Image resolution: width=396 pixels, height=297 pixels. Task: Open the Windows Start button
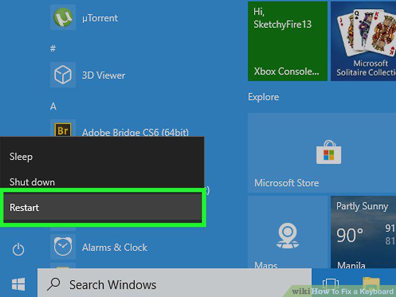click(18, 284)
